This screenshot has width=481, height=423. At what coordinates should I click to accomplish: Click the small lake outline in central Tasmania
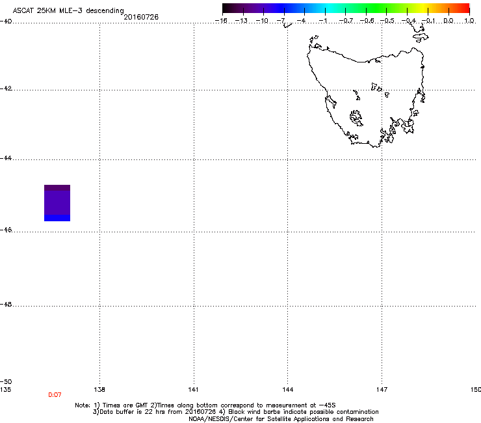click(x=356, y=118)
